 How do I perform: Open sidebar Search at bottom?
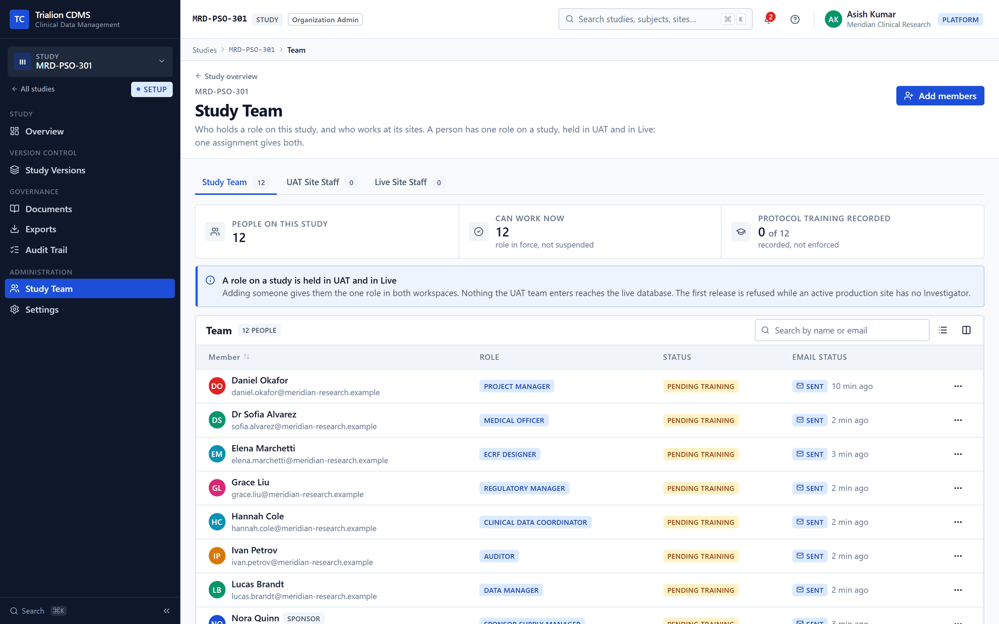pyautogui.click(x=38, y=611)
